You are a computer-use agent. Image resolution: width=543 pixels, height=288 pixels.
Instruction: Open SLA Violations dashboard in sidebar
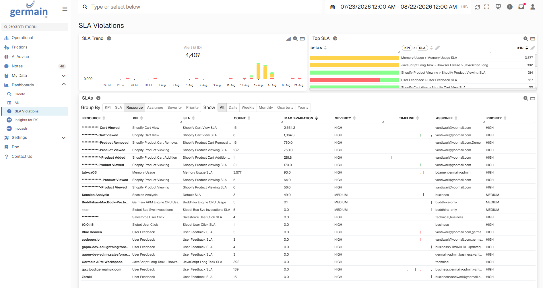click(x=35, y=111)
